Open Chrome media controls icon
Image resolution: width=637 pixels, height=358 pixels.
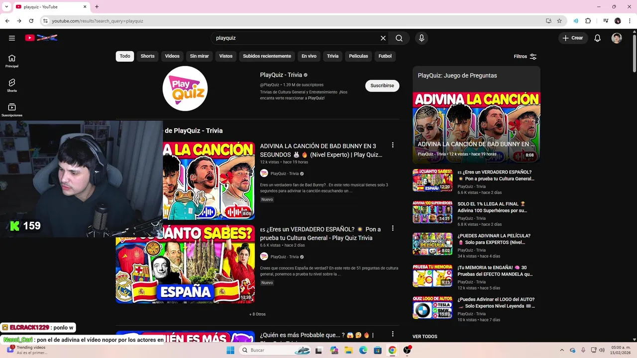click(606, 21)
